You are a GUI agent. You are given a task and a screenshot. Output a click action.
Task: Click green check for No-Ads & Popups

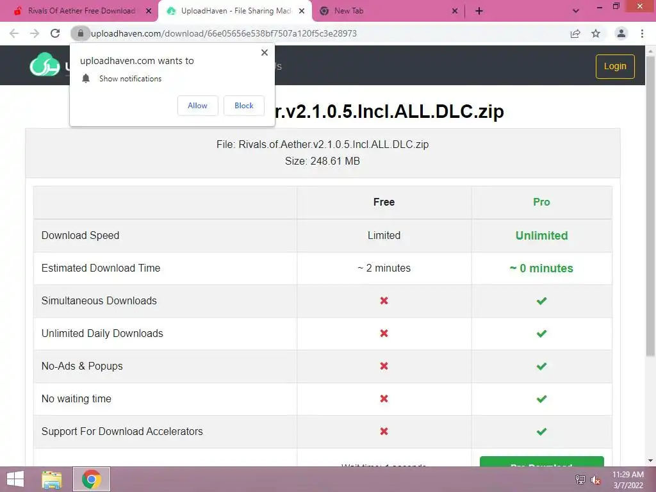(x=541, y=366)
